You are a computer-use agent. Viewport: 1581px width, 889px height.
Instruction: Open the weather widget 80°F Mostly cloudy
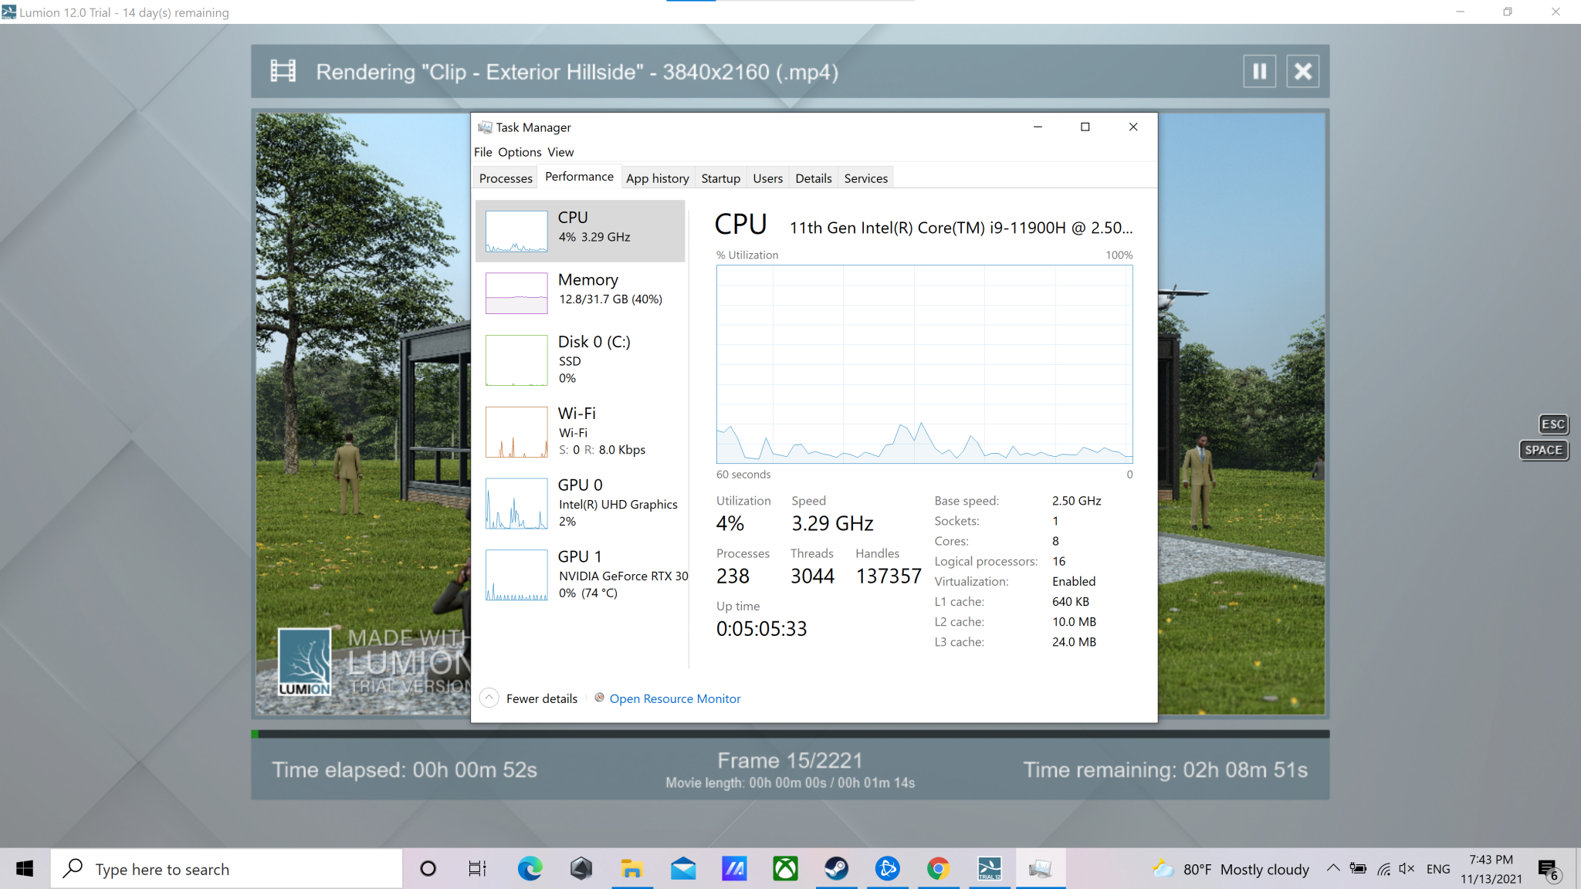click(1231, 869)
